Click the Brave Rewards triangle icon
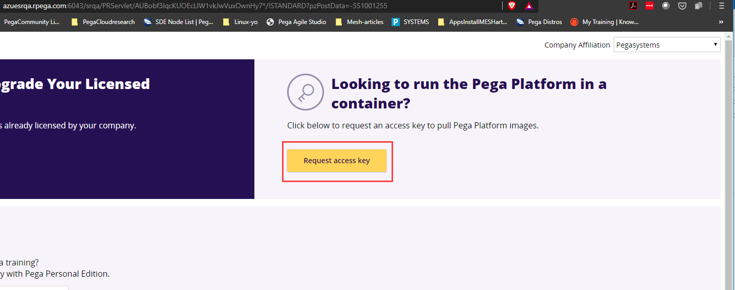 point(529,6)
